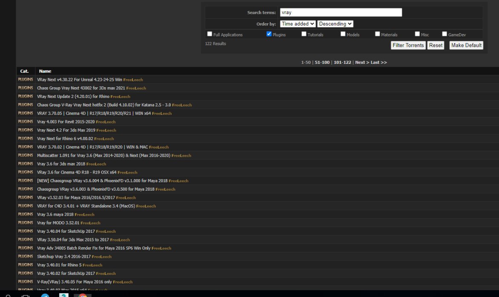Open 'VRAY 3.70.02 | Cinema 4D' WIN & MAC torrent
Image resolution: width=499 pixels, height=297 pixels.
click(92, 147)
